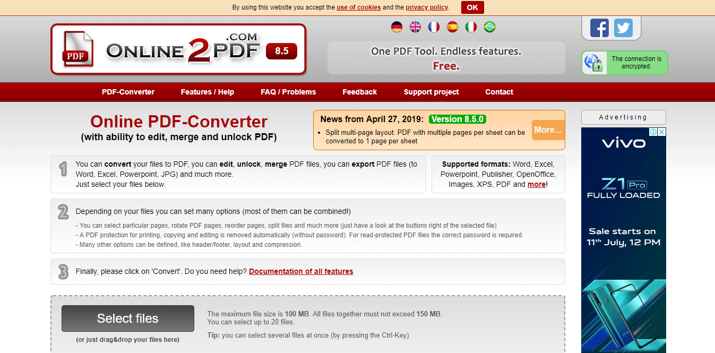715x353 pixels.
Task: Open the 'use of cookies' link
Action: coord(358,7)
